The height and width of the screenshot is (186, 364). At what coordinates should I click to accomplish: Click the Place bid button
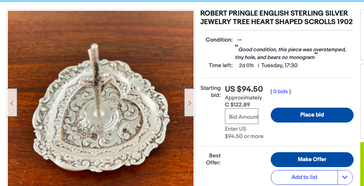click(x=312, y=115)
